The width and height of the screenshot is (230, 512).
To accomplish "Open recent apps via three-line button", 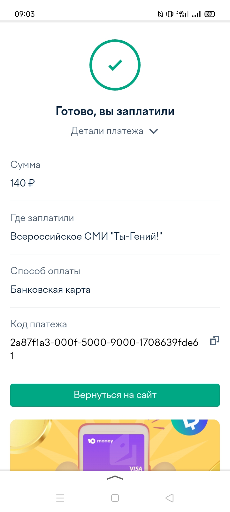I will coord(60,498).
